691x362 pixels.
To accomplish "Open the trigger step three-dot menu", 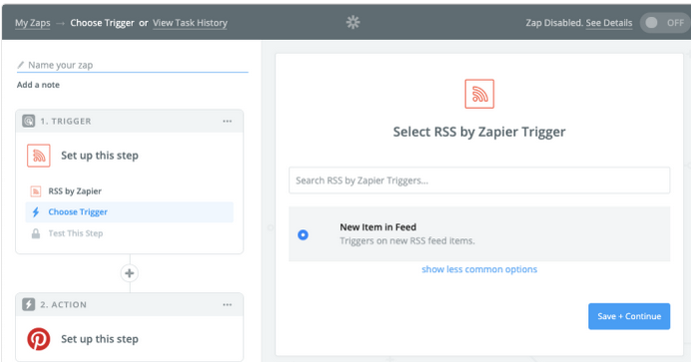I will coord(227,121).
